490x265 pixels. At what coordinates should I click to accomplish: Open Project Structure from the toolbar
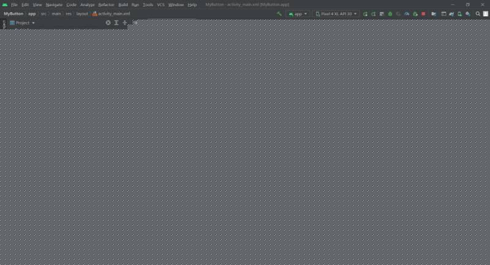click(434, 13)
